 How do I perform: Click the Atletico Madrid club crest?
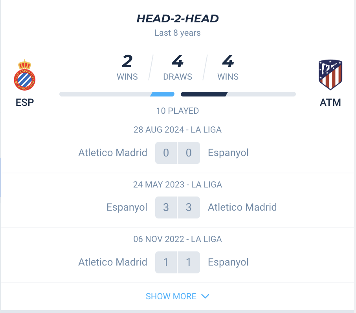(330, 75)
